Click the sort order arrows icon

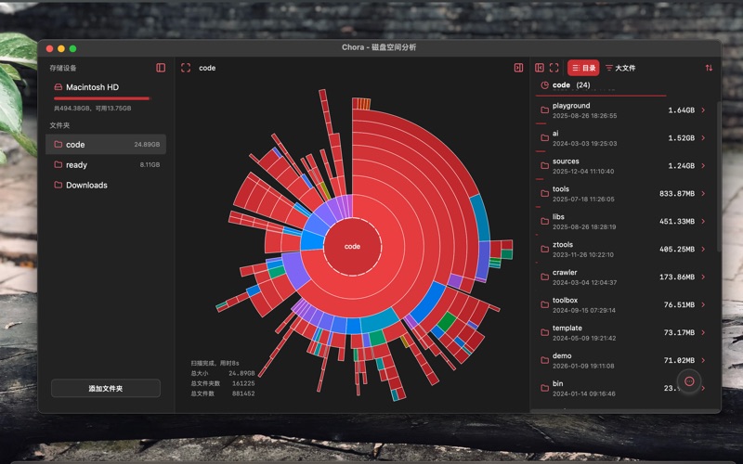pyautogui.click(x=710, y=68)
